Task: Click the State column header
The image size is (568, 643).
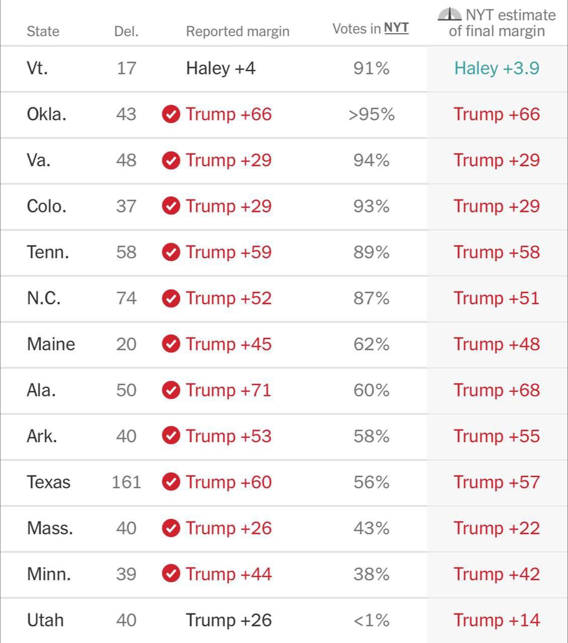Action: [x=43, y=31]
